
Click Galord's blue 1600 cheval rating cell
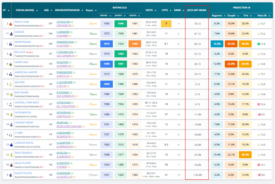tap(105, 84)
